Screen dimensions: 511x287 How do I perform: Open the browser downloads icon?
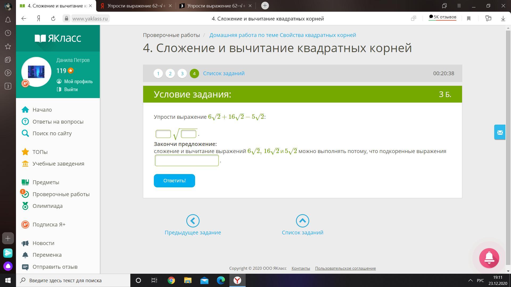tap(503, 18)
